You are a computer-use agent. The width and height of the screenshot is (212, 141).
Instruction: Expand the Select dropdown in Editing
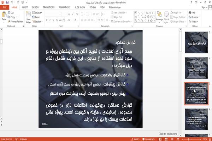[x=193, y=22]
